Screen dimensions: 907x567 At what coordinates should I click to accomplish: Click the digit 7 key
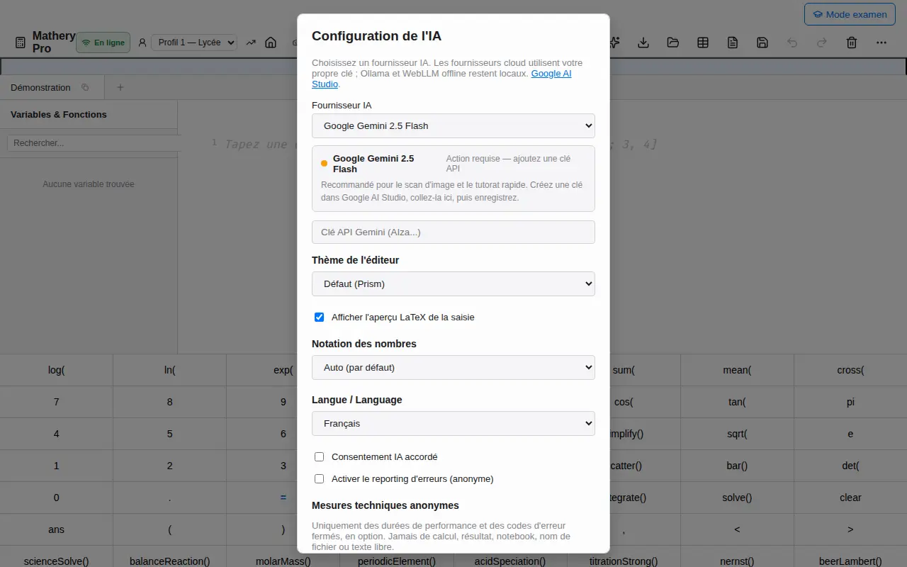tap(57, 402)
